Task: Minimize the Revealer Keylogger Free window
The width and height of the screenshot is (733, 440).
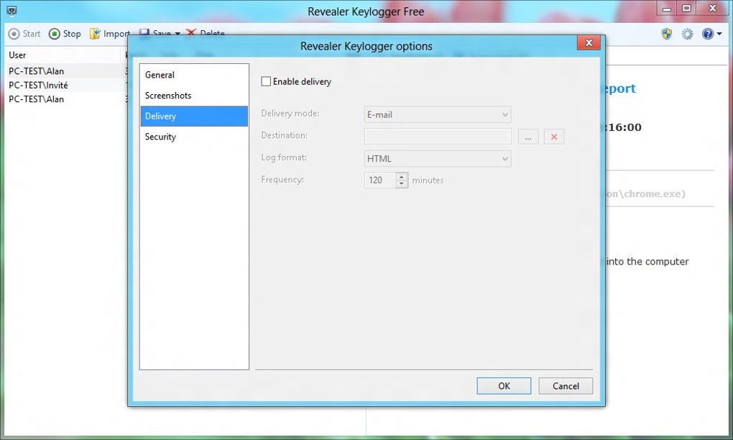Action: pyautogui.click(x=667, y=8)
